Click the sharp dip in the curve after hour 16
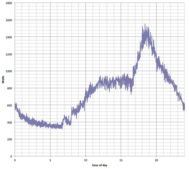This screenshot has width=189, height=169. tap(131, 94)
